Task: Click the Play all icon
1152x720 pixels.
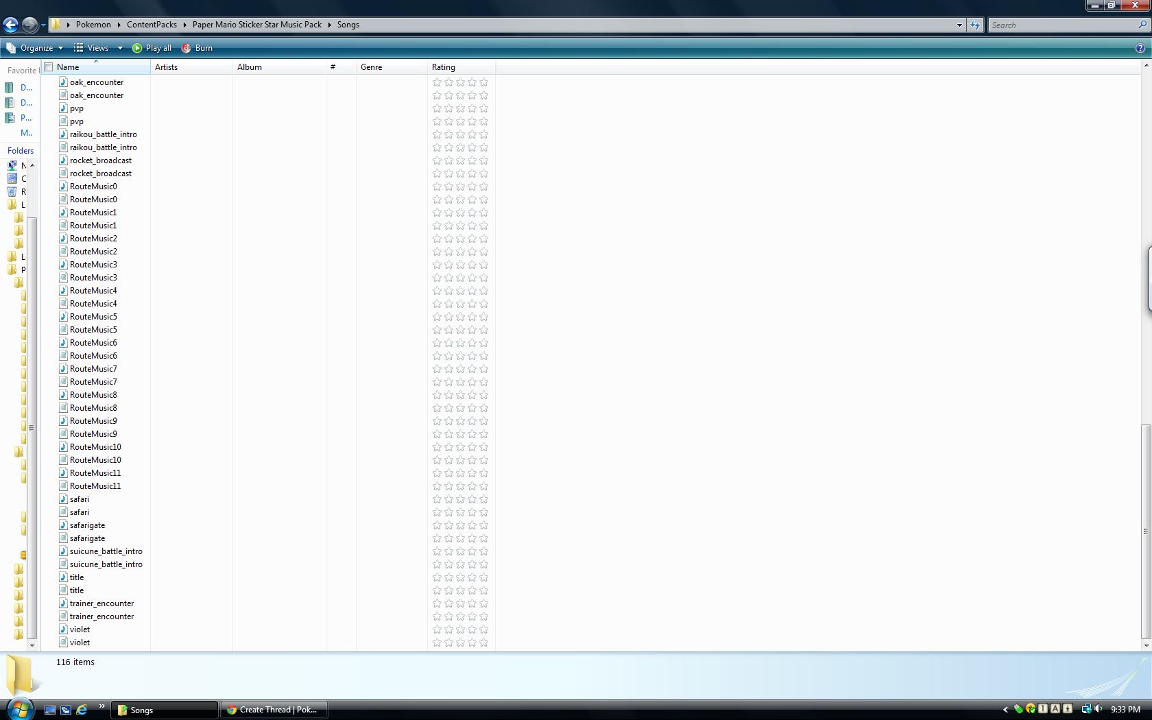Action: coord(138,48)
